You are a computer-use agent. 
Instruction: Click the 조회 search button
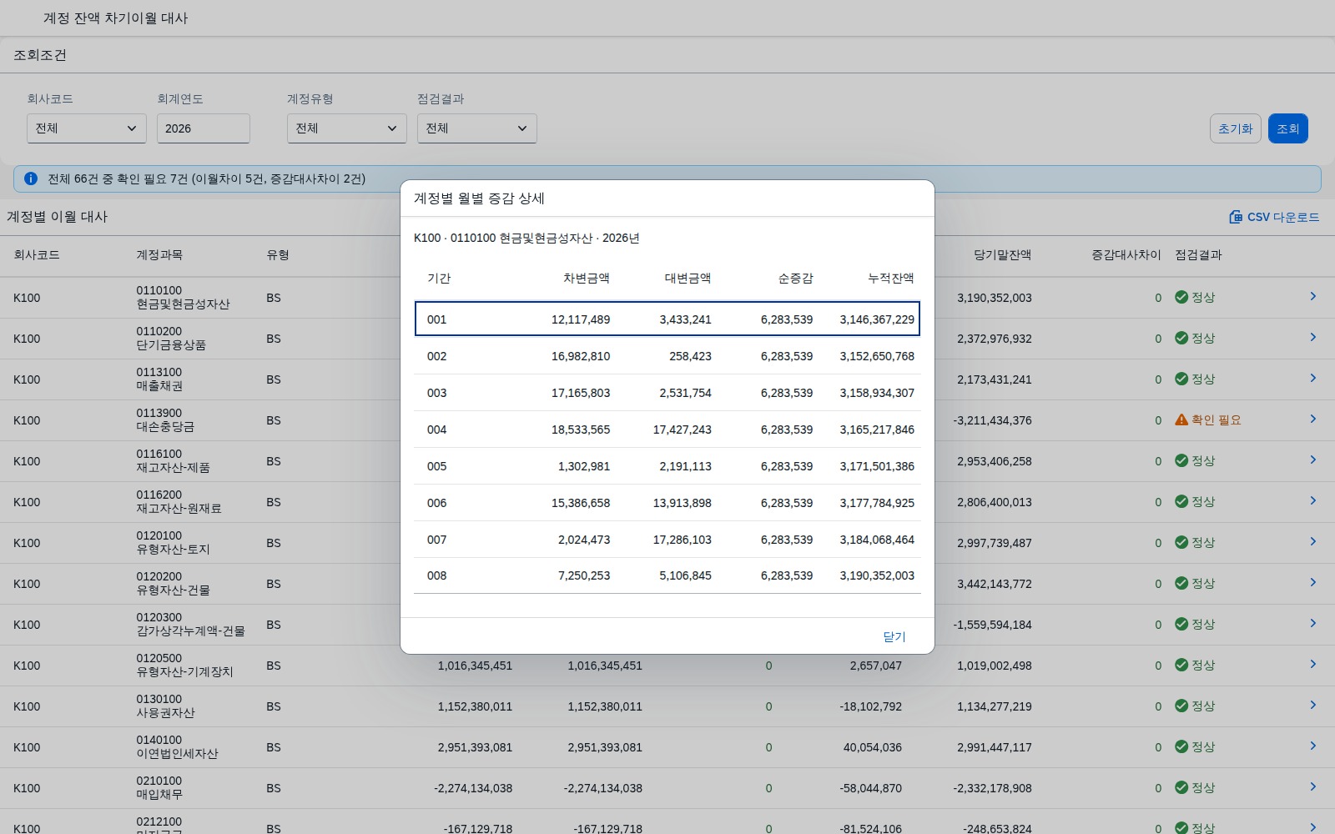click(x=1288, y=128)
